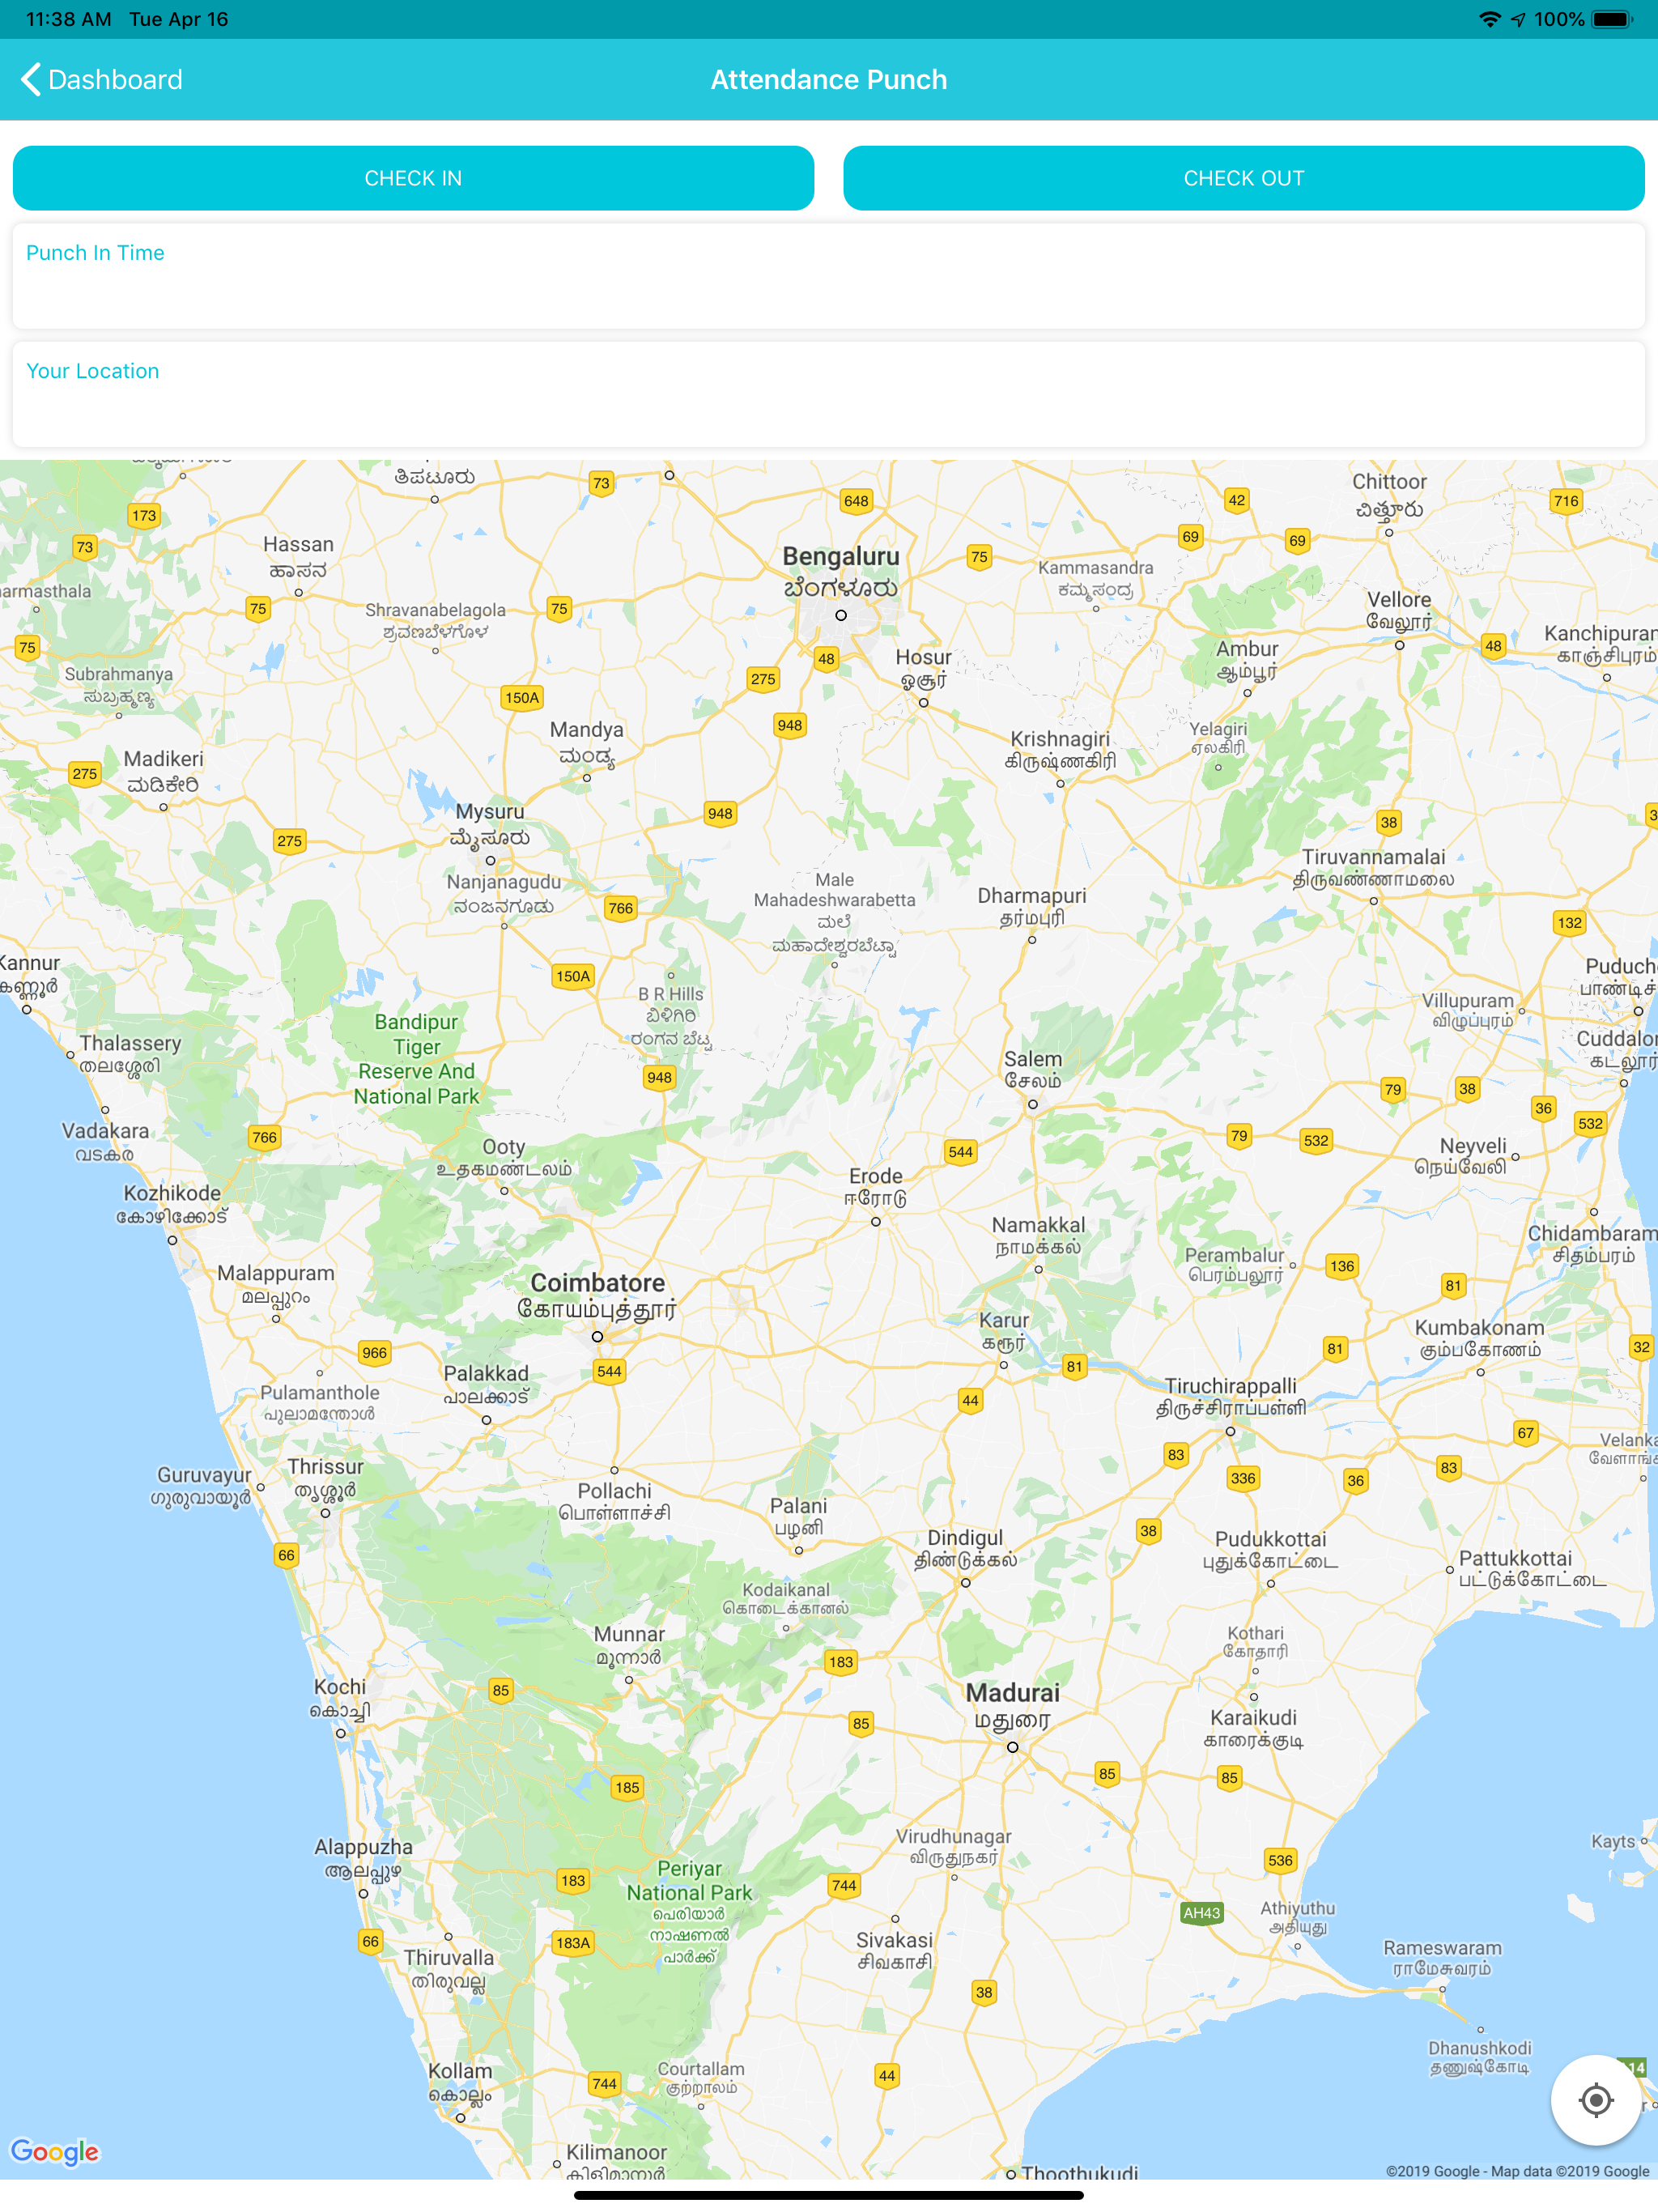The width and height of the screenshot is (1658, 2212).
Task: Tap the Kumbakonam city label
Action: pyautogui.click(x=1479, y=1338)
